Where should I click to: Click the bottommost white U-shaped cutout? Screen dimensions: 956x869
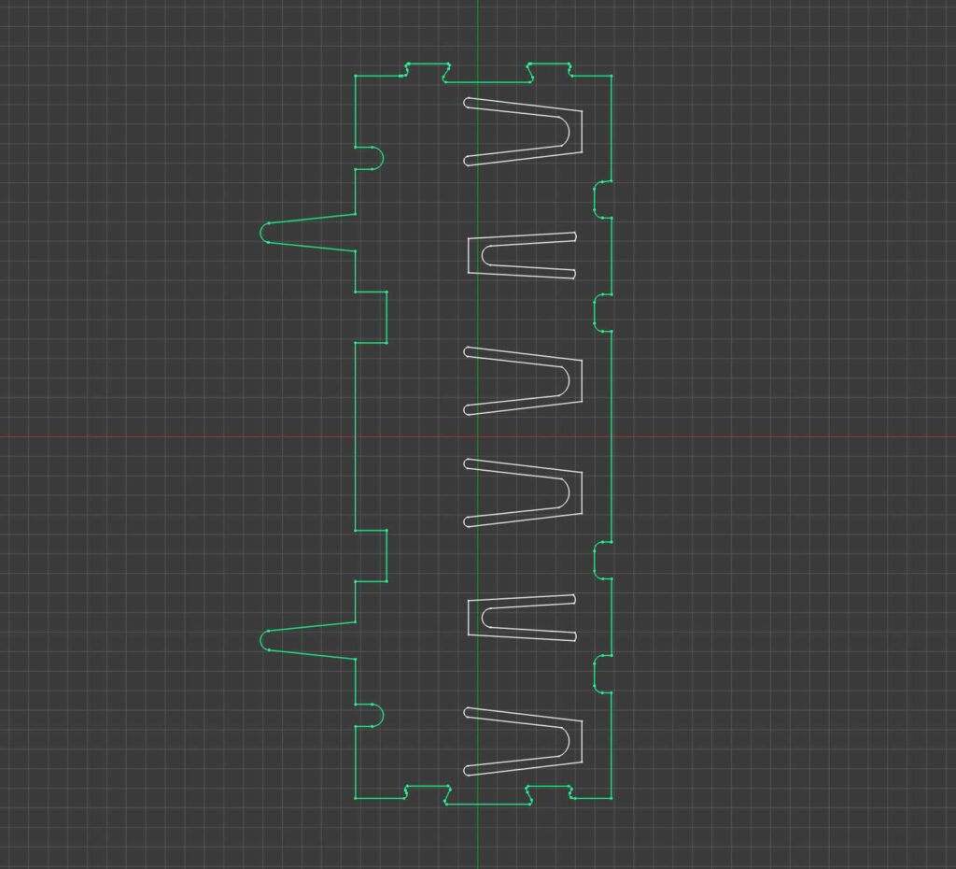[582, 742]
